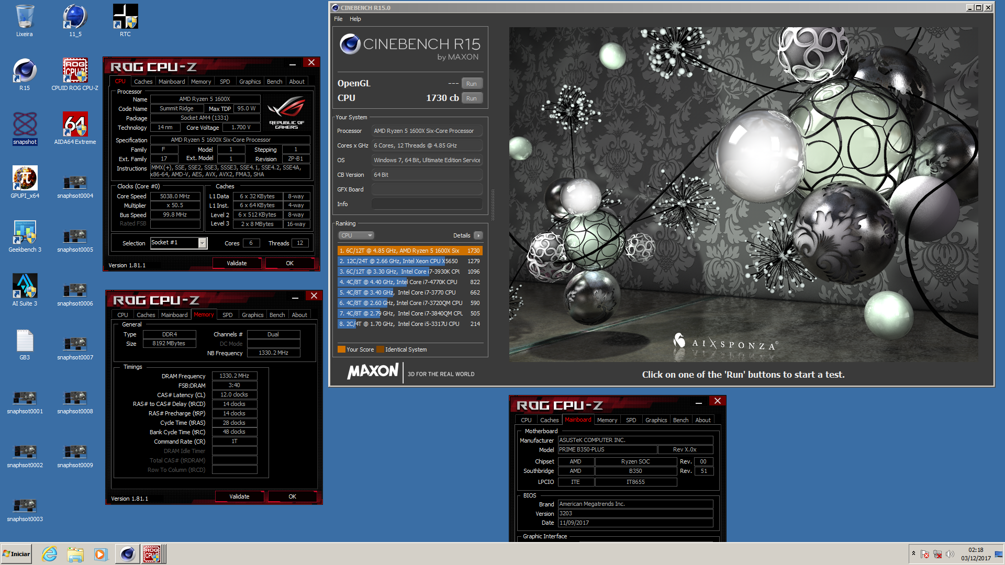Image resolution: width=1005 pixels, height=565 pixels.
Task: Select the snapshot desktop icon
Action: (25, 128)
